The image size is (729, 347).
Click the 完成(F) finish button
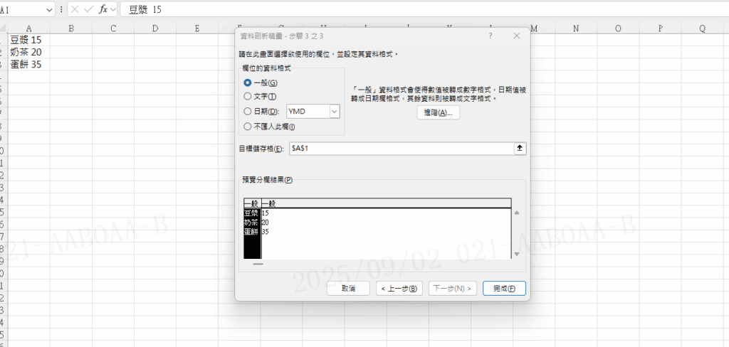(504, 288)
